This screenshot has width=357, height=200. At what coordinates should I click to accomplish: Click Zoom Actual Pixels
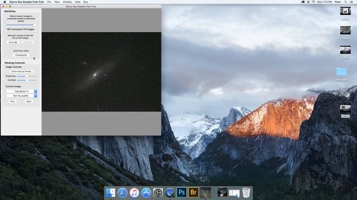[21, 72]
